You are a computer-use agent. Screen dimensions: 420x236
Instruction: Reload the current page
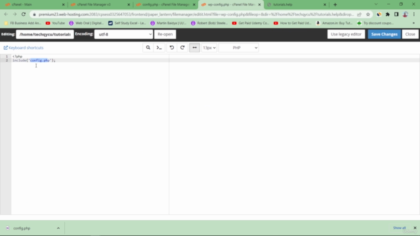[x=24, y=14]
